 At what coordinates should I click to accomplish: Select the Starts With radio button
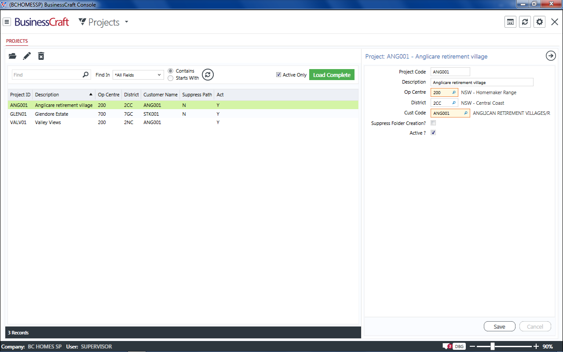click(x=171, y=78)
